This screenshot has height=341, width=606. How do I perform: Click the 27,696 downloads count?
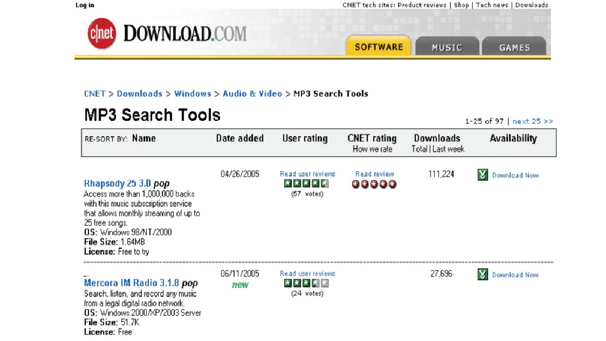click(441, 274)
